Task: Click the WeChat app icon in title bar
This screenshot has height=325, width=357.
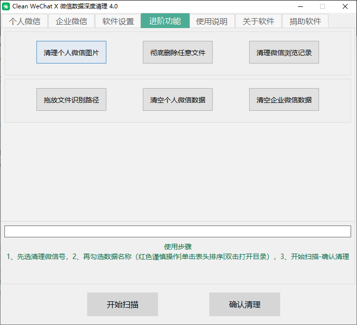Action: pos(6,6)
